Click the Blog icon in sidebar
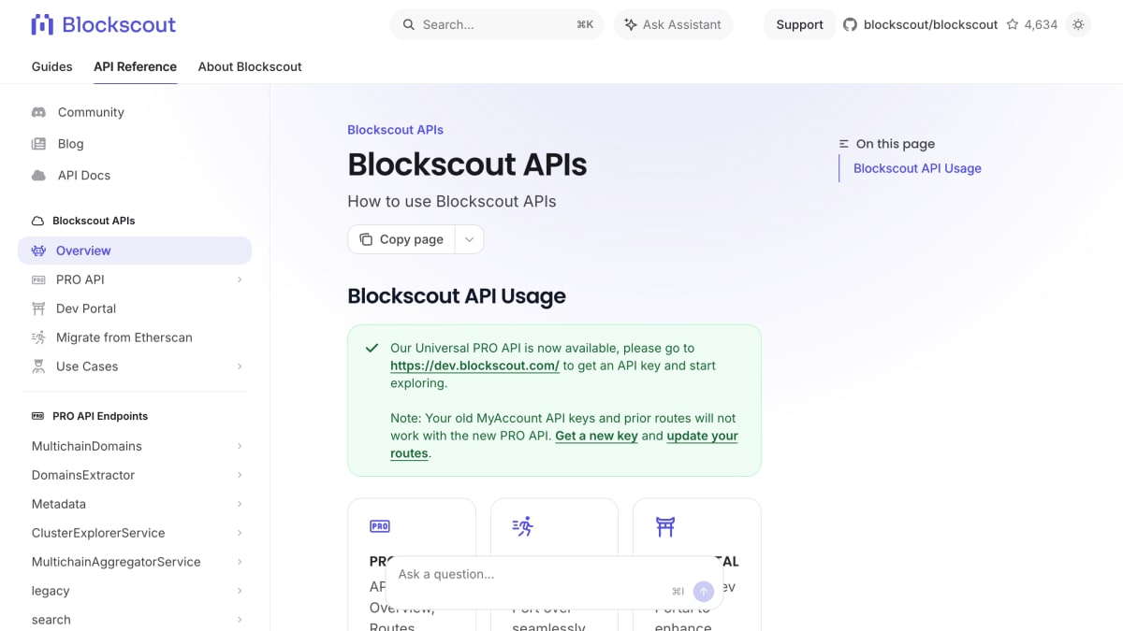Screen dimensions: 1123x631 tap(38, 144)
